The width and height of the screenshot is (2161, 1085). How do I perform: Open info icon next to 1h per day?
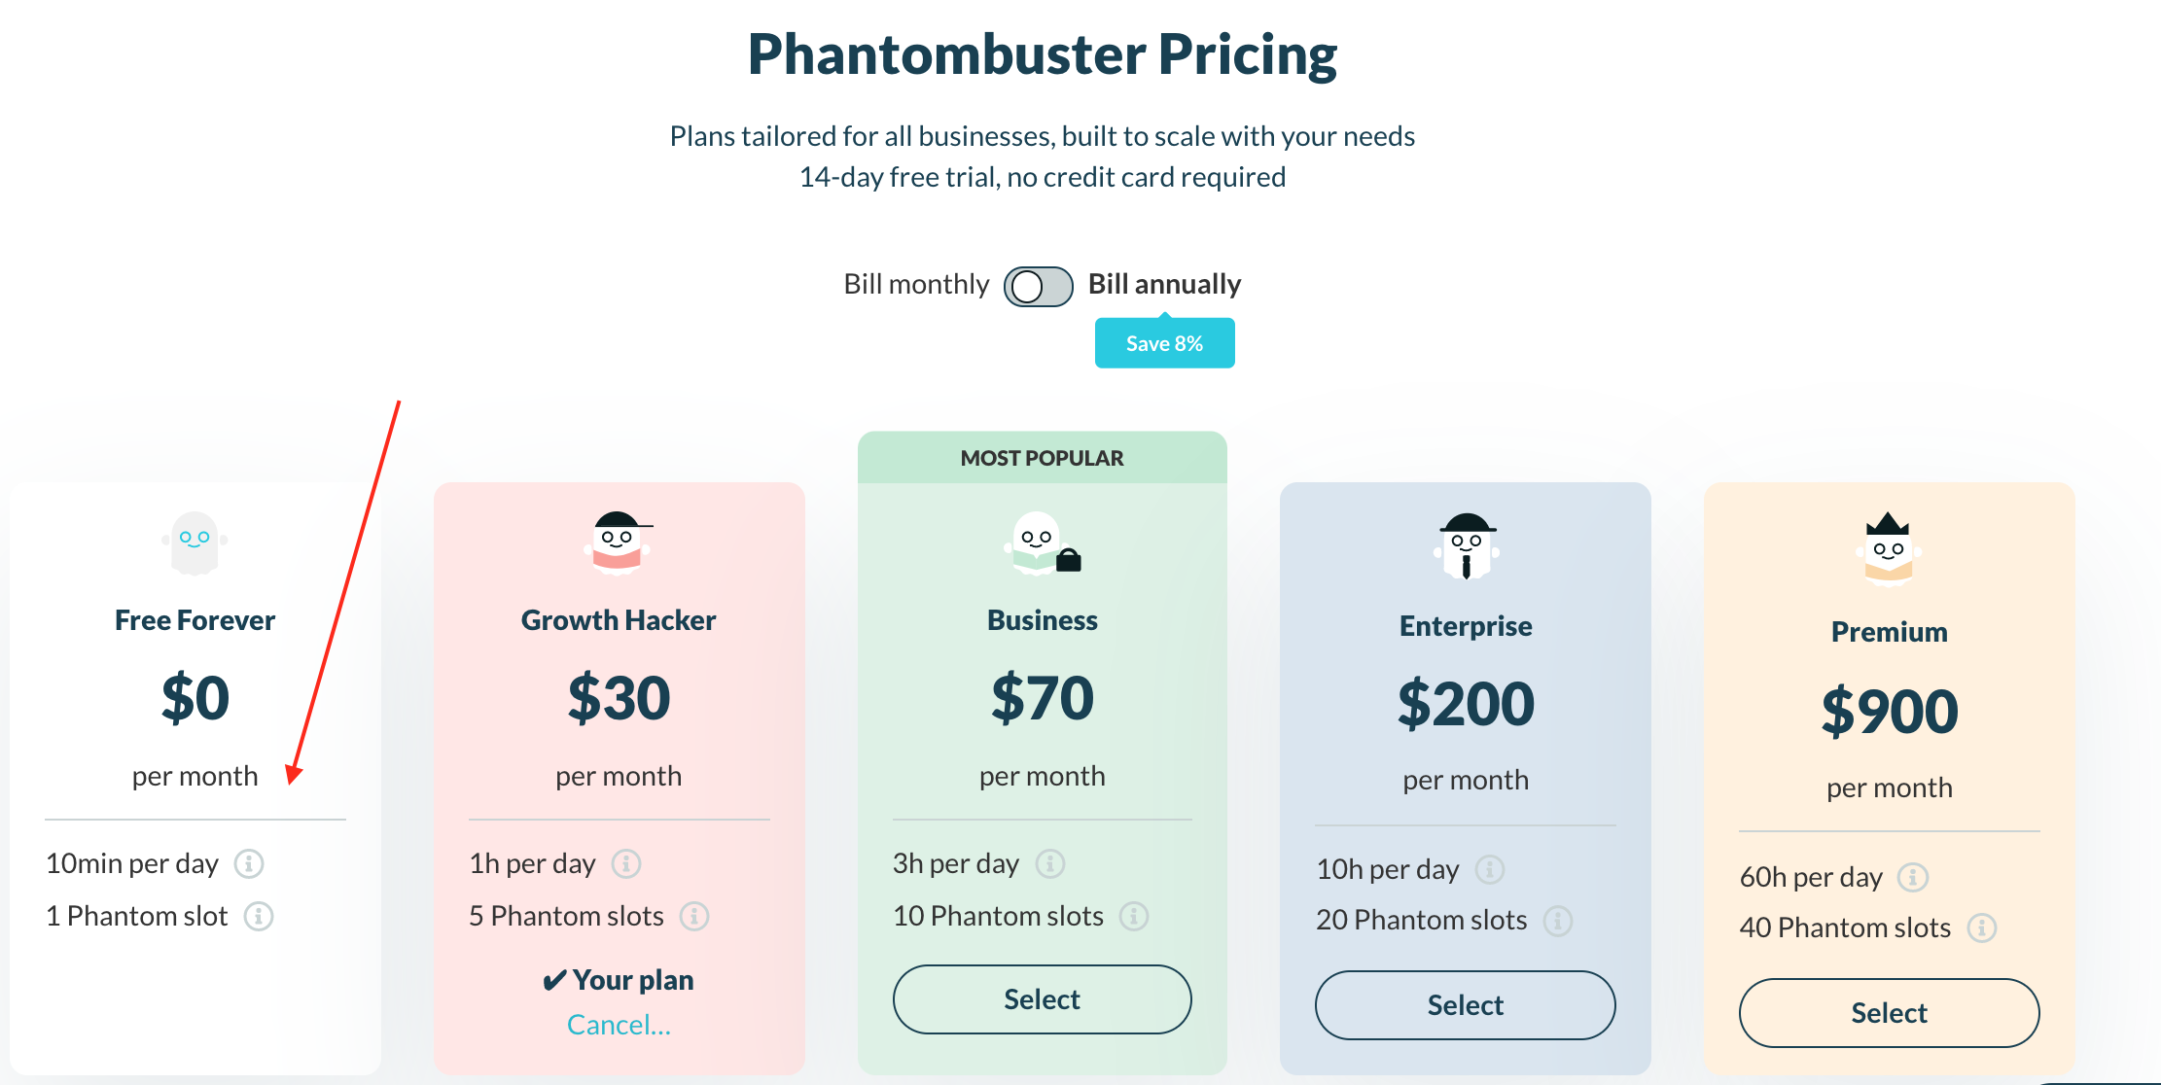tap(626, 863)
